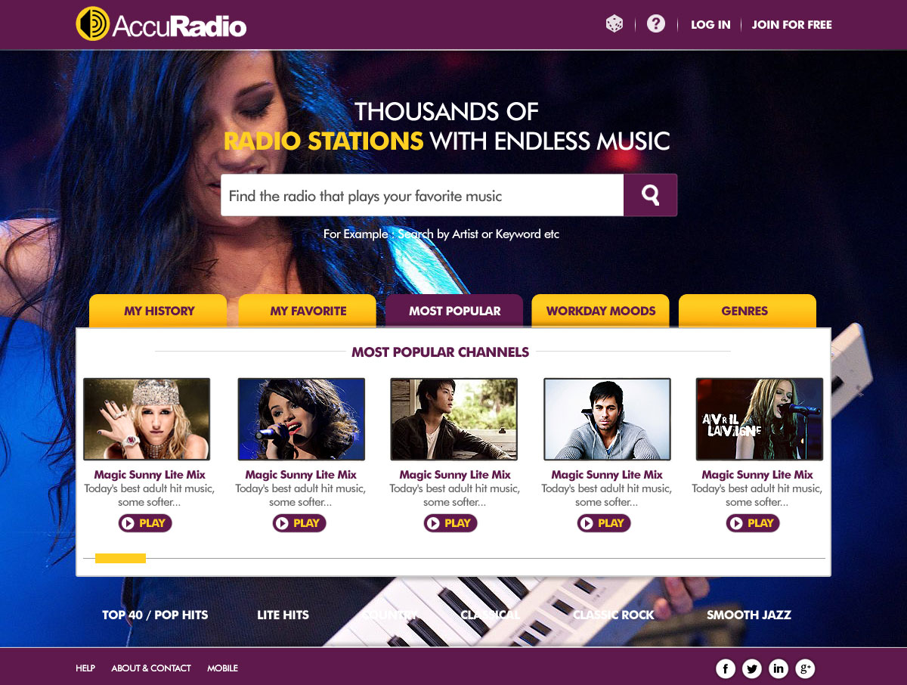Open the Workday Moods tab
This screenshot has width=907, height=685.
coord(600,311)
